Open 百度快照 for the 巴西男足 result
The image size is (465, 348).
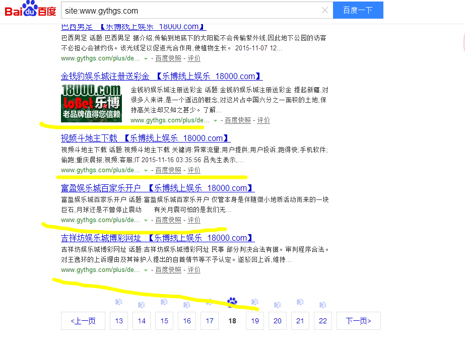click(168, 58)
